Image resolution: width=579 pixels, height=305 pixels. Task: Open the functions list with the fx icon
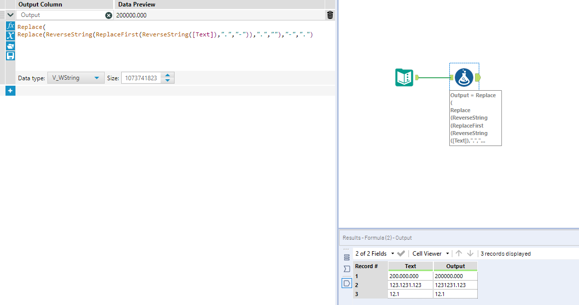click(10, 26)
